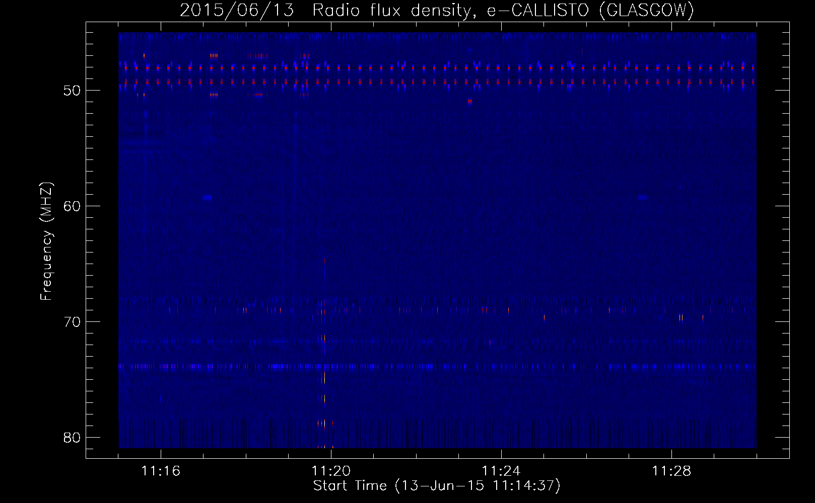Click the 70 frequency tick label
Screen dimensions: 815x503
click(72, 322)
